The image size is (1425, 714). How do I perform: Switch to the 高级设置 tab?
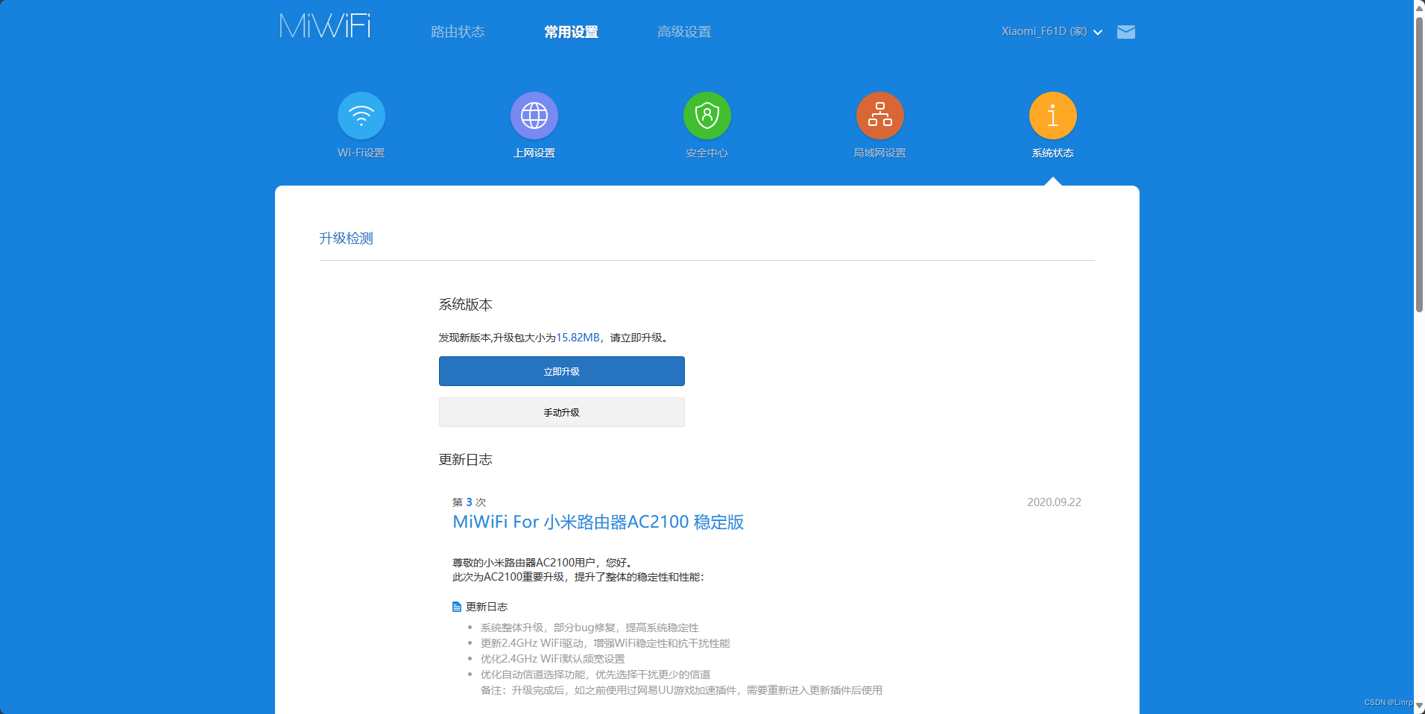click(x=684, y=32)
